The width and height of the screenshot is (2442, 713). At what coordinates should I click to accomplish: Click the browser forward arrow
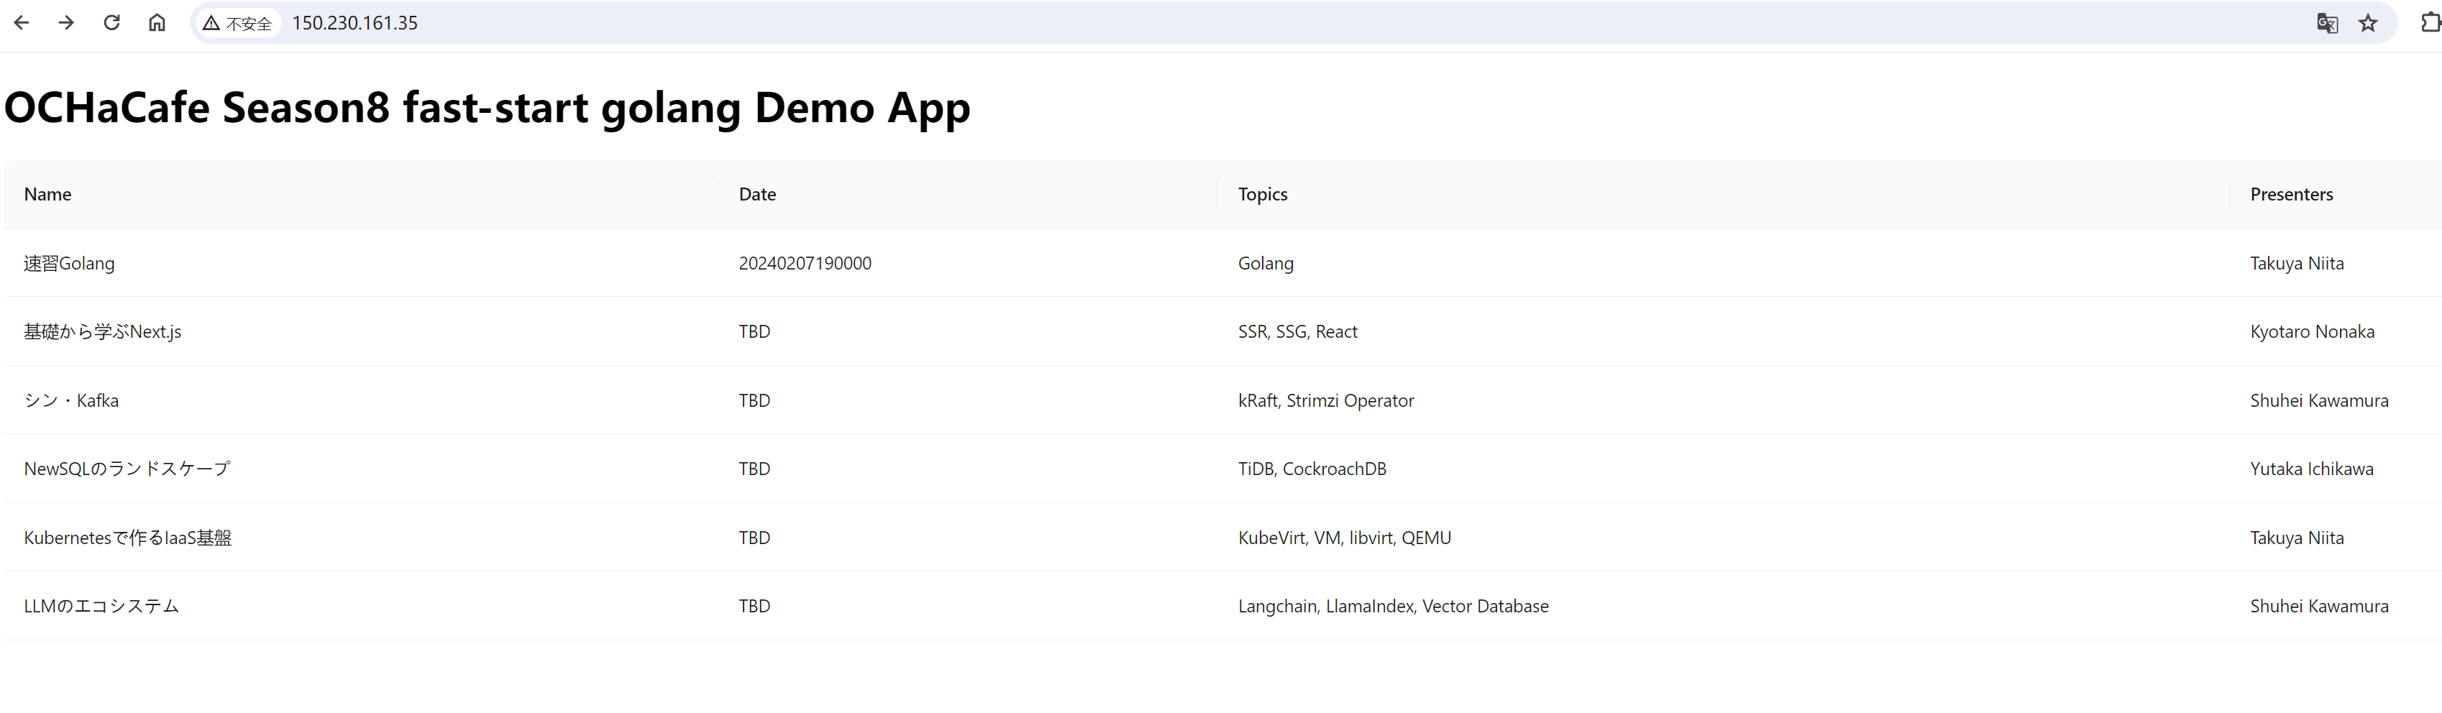coord(66,23)
